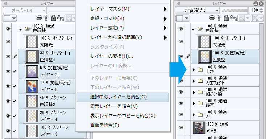Toggle the lock layer icon in right panel
The image size is (266, 139).
[226, 18]
